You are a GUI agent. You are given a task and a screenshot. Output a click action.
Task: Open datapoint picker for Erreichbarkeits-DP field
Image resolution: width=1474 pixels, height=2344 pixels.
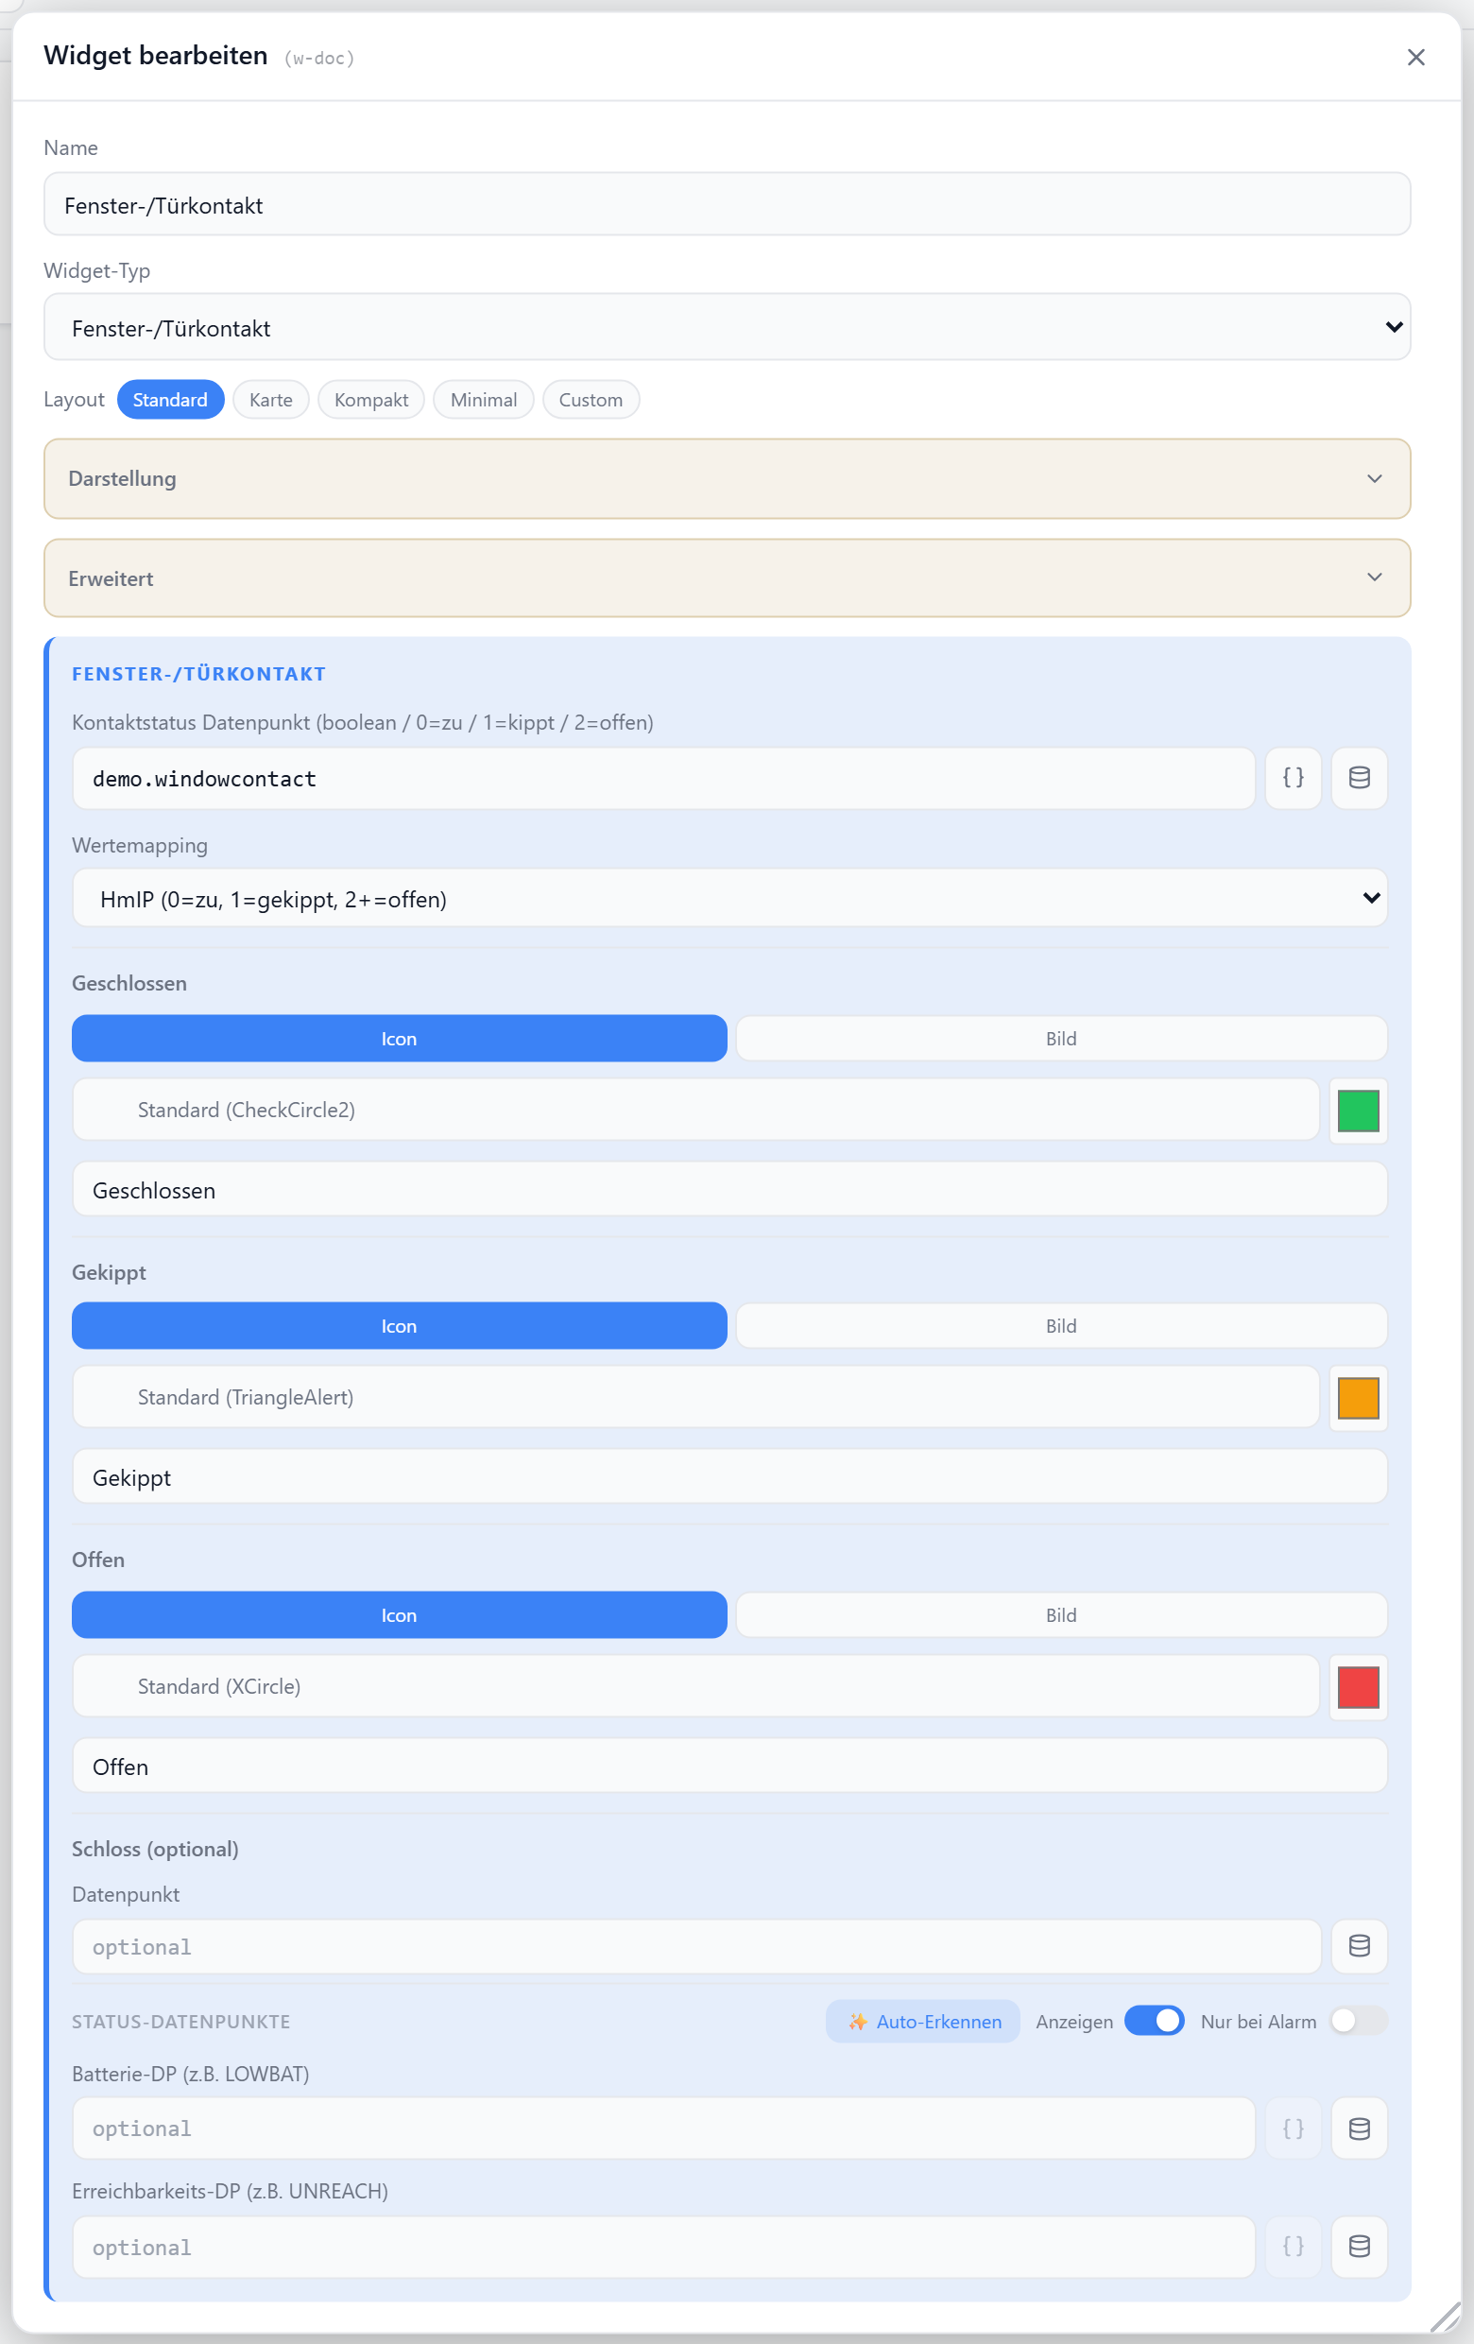[1358, 2246]
